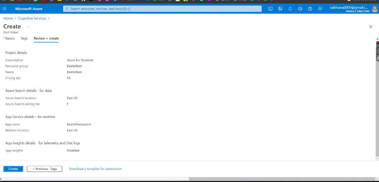379x182 pixels.
Task: Click the Microsoft Azure logo text
Action: tap(29, 9)
